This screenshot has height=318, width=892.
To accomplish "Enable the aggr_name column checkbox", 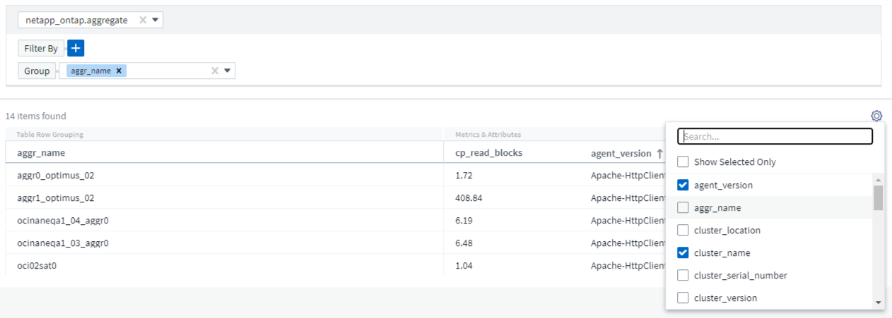I will (683, 207).
